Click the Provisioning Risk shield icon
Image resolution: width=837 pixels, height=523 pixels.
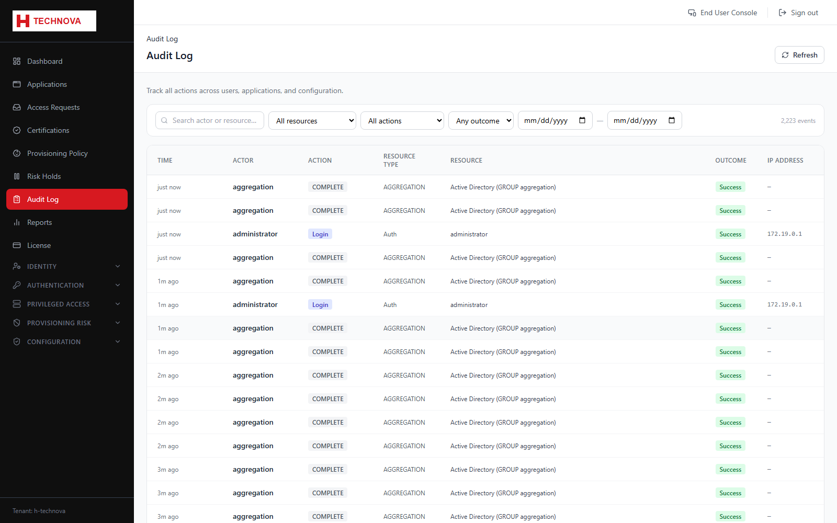coord(17,323)
